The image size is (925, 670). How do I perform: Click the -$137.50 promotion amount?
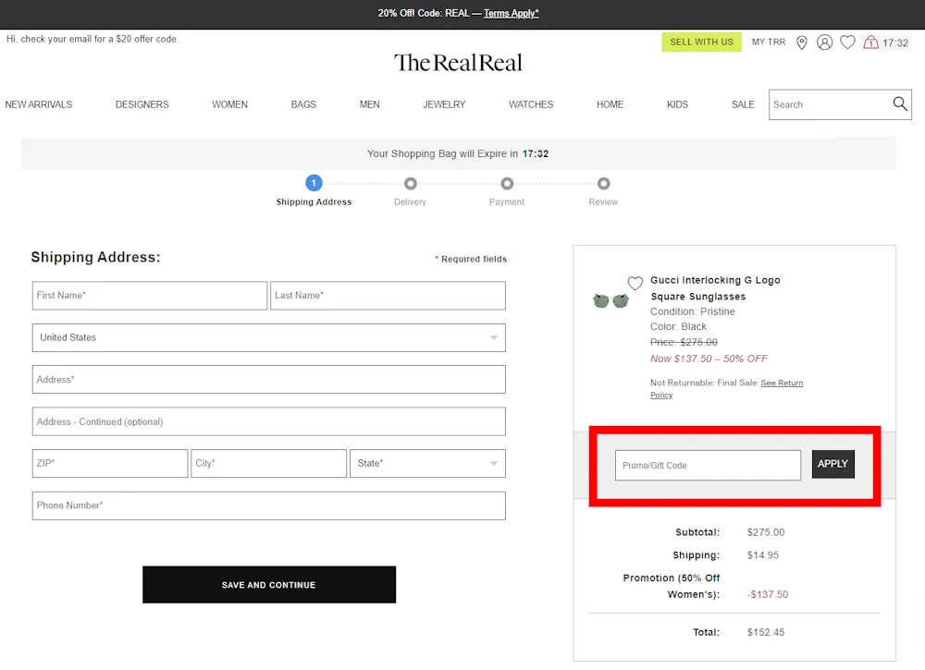coord(768,594)
